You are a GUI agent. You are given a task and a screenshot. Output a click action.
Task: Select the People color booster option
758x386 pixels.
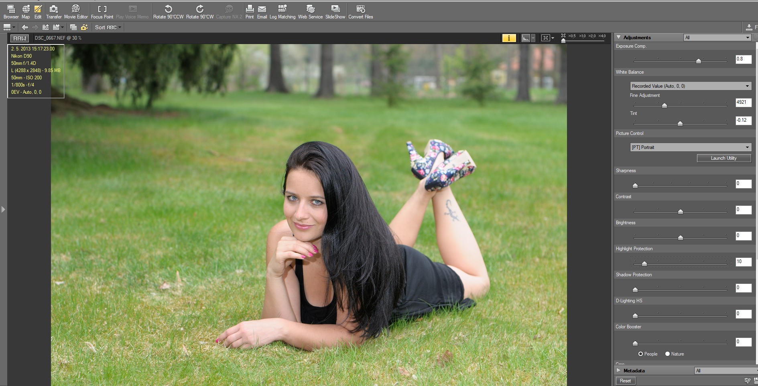point(641,354)
